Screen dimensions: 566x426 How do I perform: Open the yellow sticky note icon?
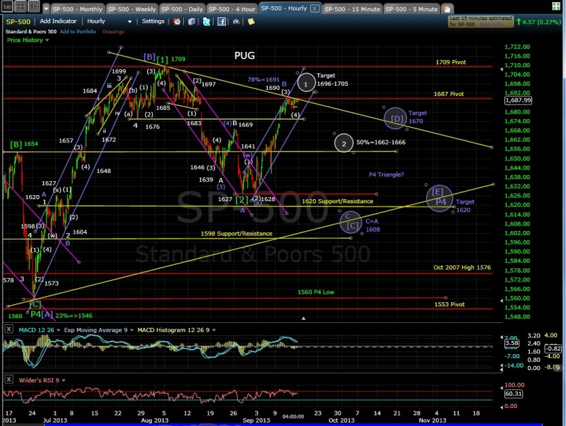251,21
